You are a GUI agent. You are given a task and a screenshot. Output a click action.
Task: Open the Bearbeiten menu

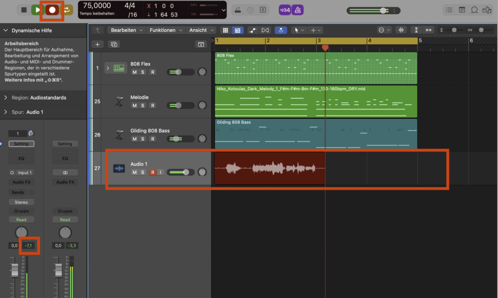pos(126,30)
